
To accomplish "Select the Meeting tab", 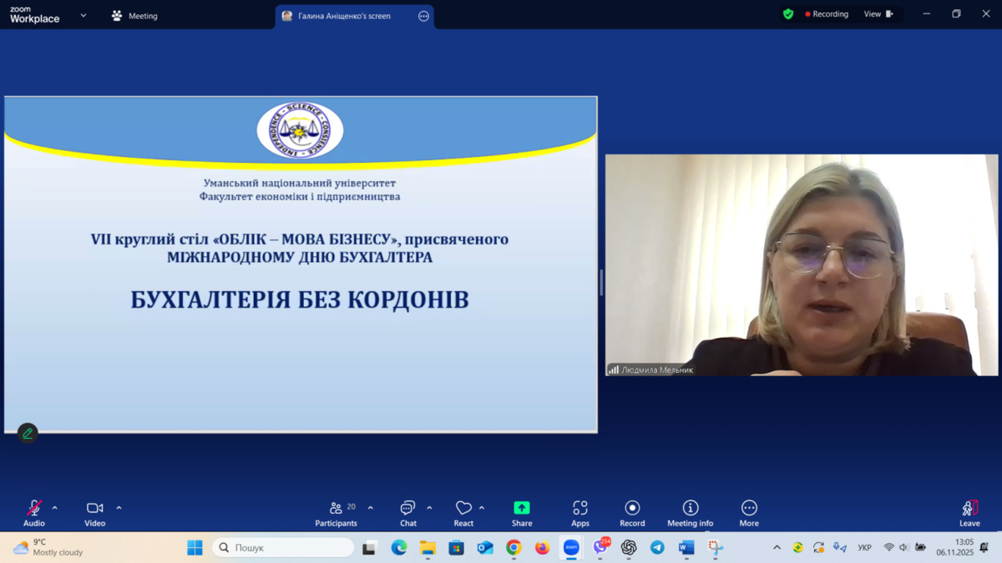I will point(134,16).
